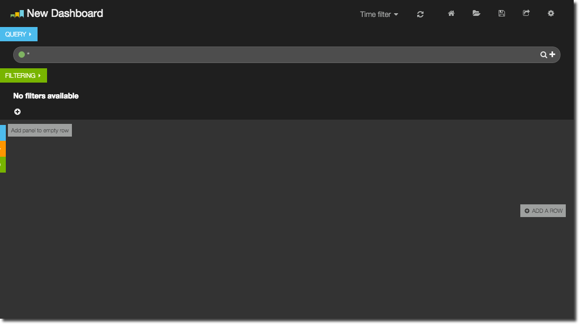Click the orange row handle strip
This screenshot has height=324, width=579.
(x=3, y=148)
